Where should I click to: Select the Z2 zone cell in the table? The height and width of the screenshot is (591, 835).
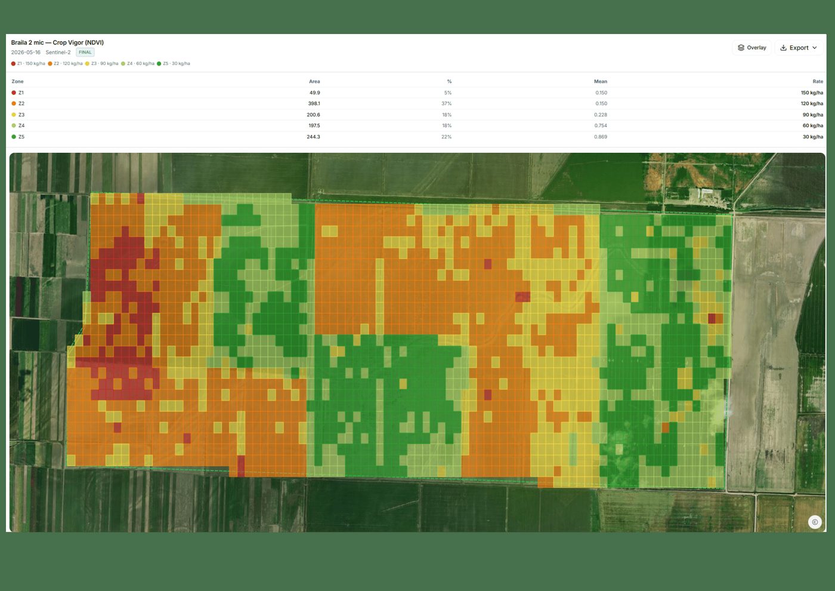click(x=18, y=104)
